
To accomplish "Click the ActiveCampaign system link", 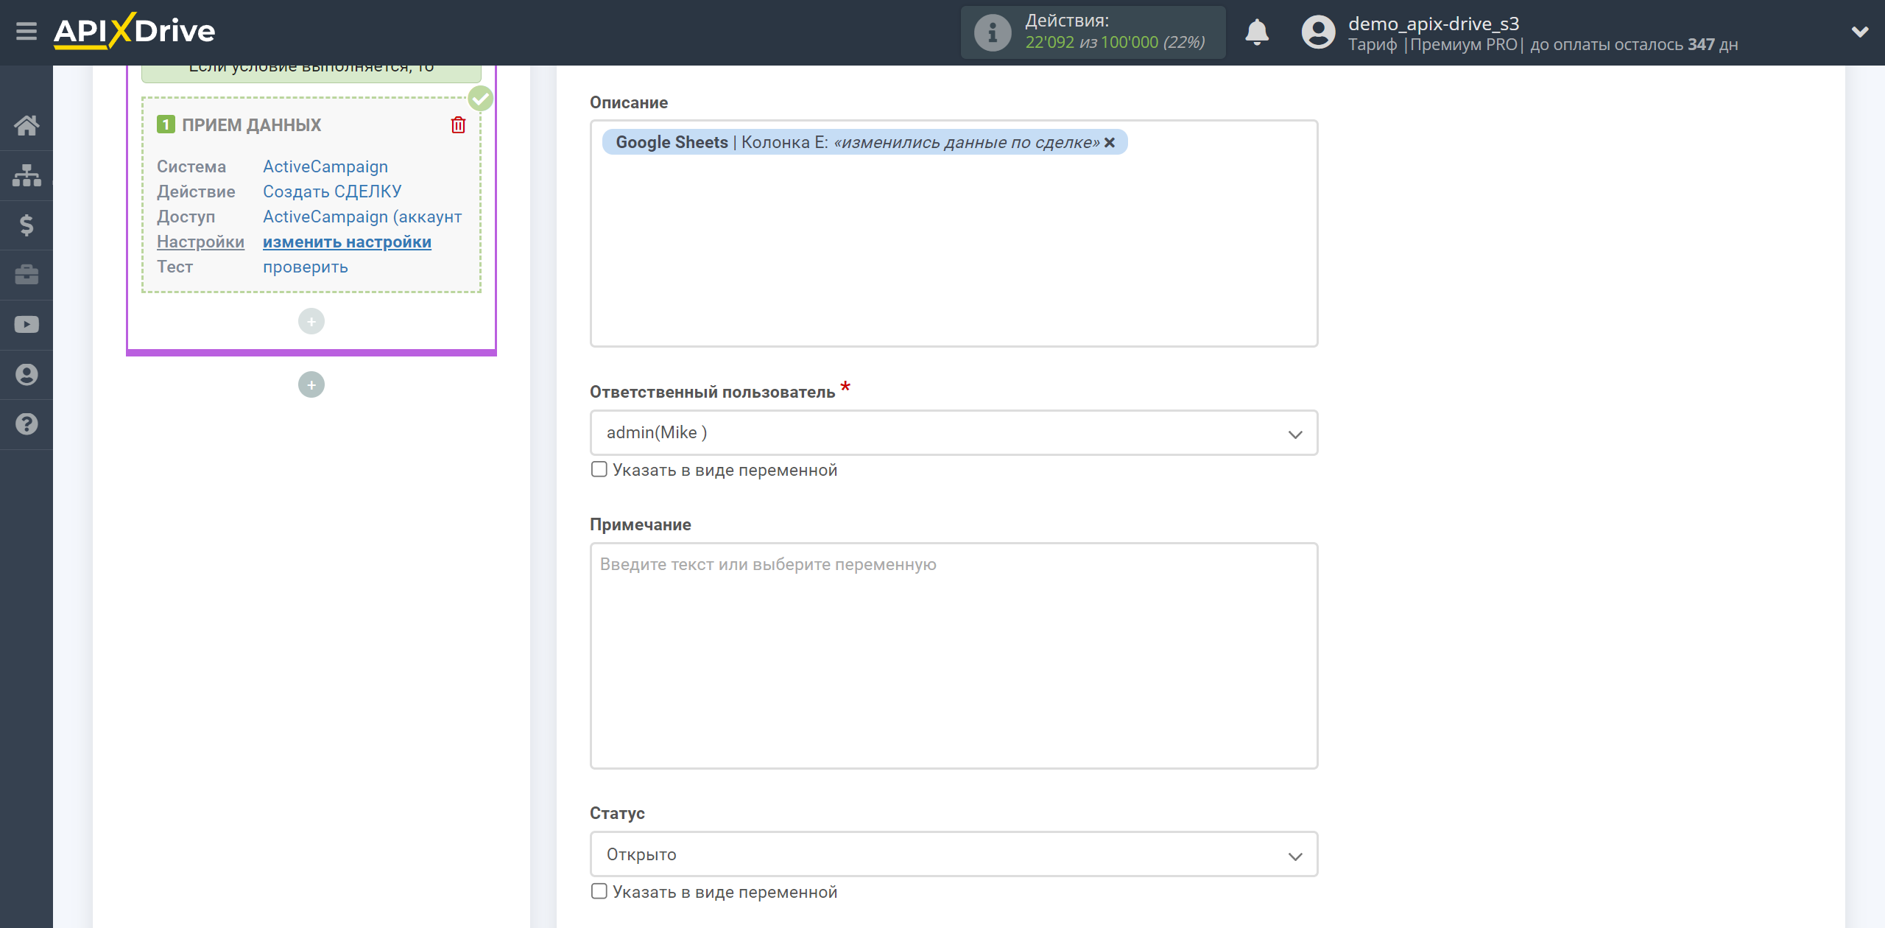I will point(325,167).
